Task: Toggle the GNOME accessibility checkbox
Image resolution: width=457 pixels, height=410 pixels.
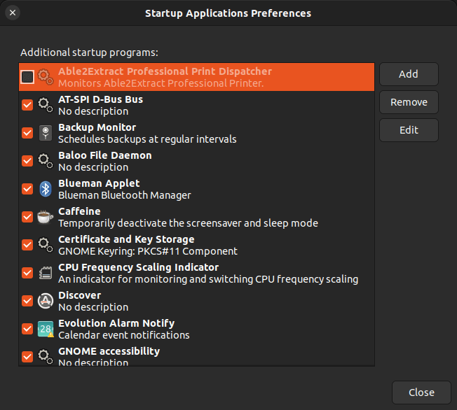Action: [27, 357]
